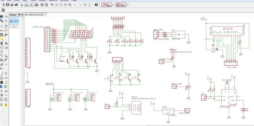Image resolution: width=254 pixels, height=126 pixels.
Task: Toggle the grid icon below toolbar
Action: (x=3, y=10)
